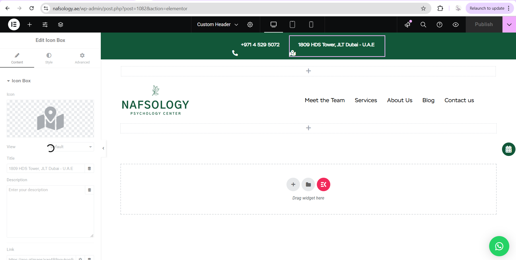Open the WhatsApp chat button
Viewport: 516px width, 260px height.
[x=499, y=246]
